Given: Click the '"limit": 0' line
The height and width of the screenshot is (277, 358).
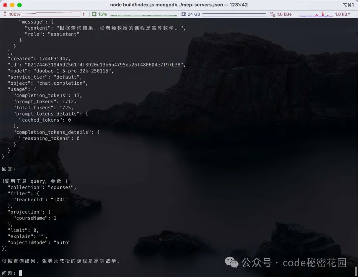Looking at the screenshot, I should click(x=23, y=231).
